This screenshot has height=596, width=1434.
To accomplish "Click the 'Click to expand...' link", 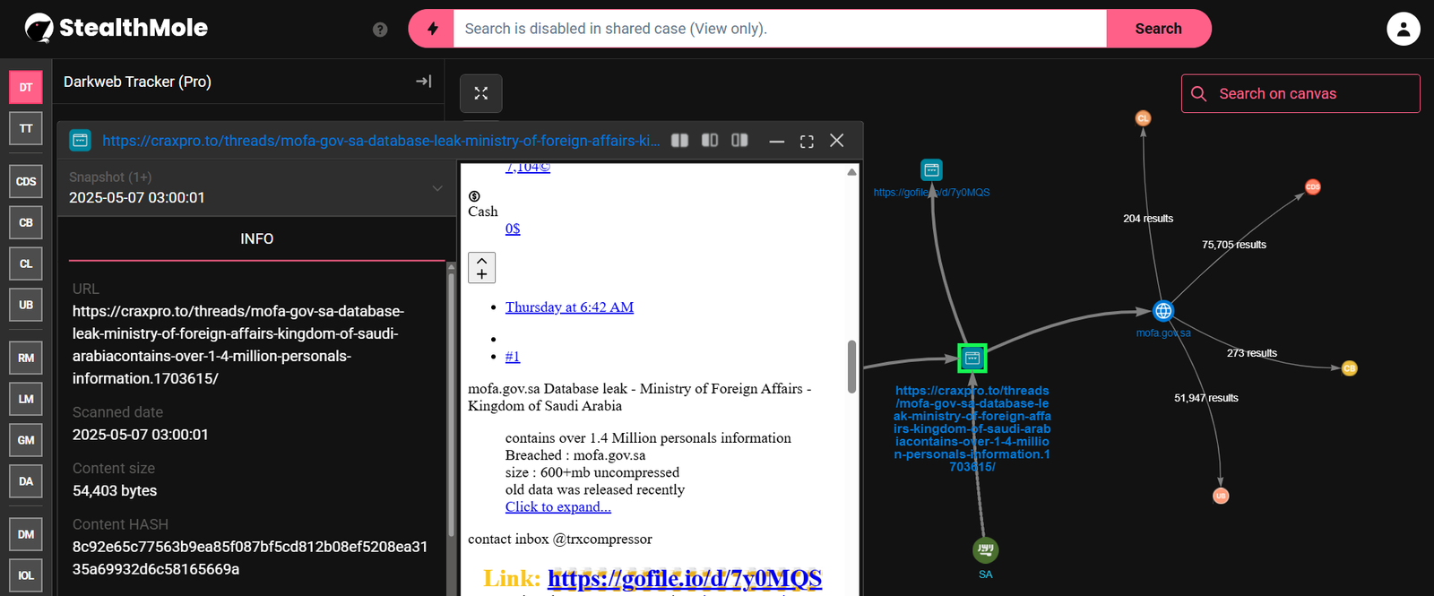I will 558,507.
